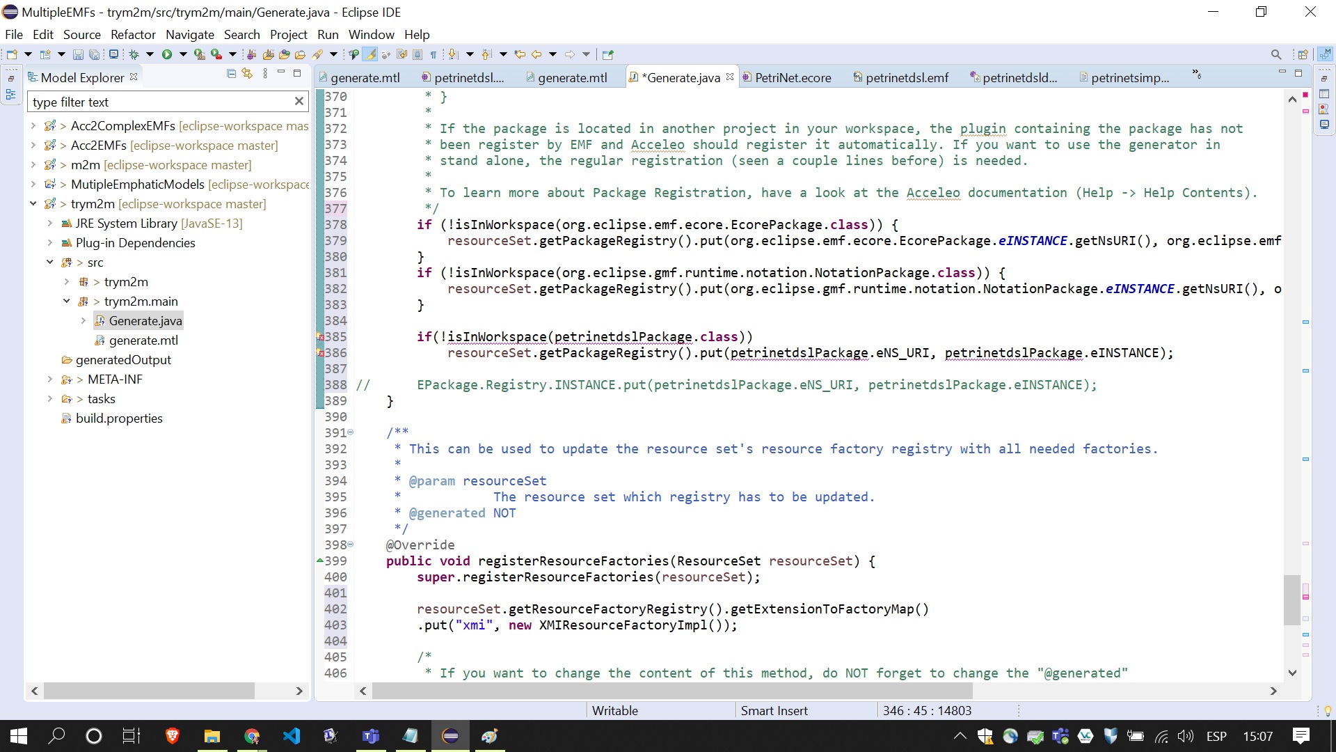This screenshot has width=1336, height=752.
Task: Expand the m2m project node
Action: pyautogui.click(x=33, y=165)
